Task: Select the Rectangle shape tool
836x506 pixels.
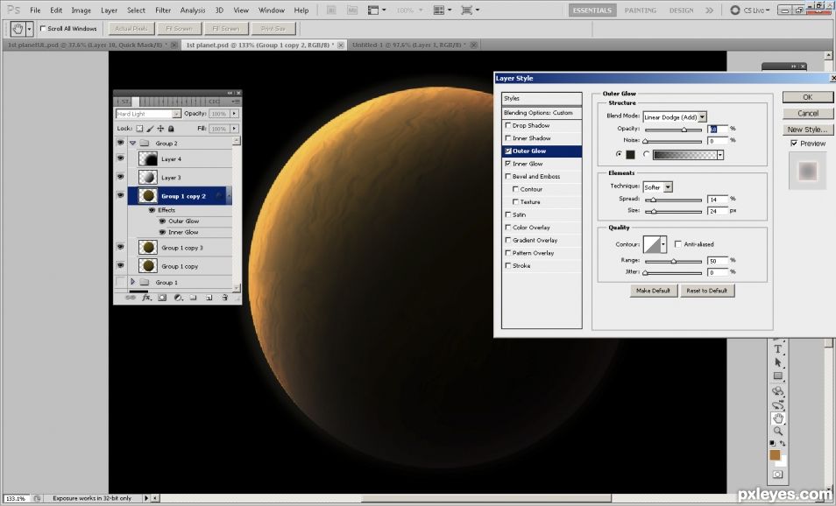Action: [778, 376]
